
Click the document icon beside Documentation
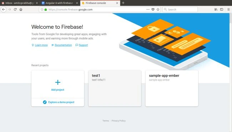coord(52,45)
